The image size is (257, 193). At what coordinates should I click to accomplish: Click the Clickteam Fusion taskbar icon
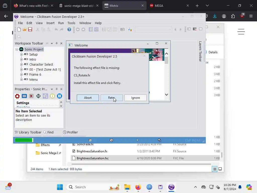point(171,187)
